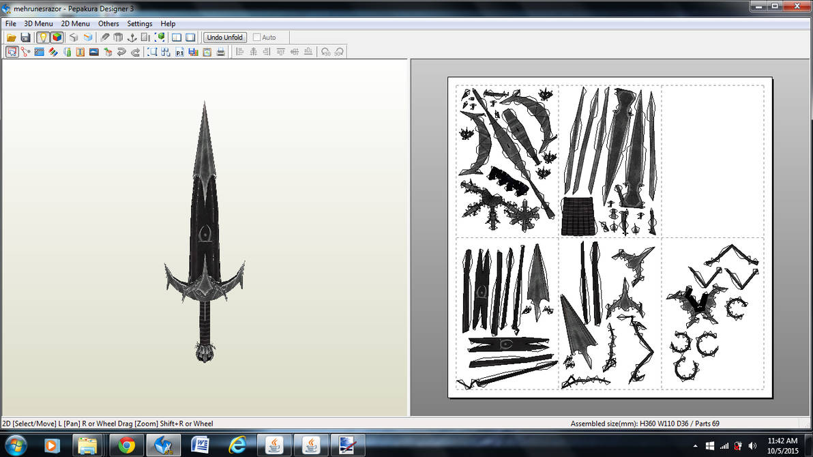Check the Auto checkbox
This screenshot has height=457, width=813.
click(x=256, y=38)
